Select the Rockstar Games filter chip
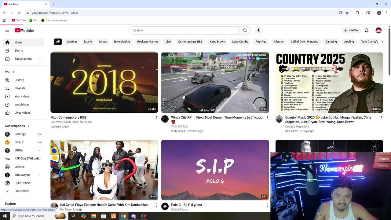This screenshot has width=391, height=220. [148, 42]
